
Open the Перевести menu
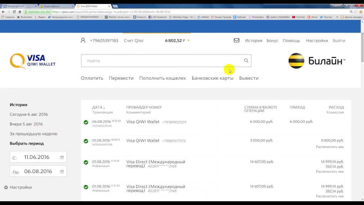121,78
